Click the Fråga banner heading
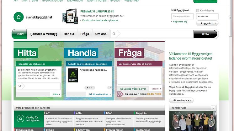This screenshot has width=234, height=131. point(130,53)
